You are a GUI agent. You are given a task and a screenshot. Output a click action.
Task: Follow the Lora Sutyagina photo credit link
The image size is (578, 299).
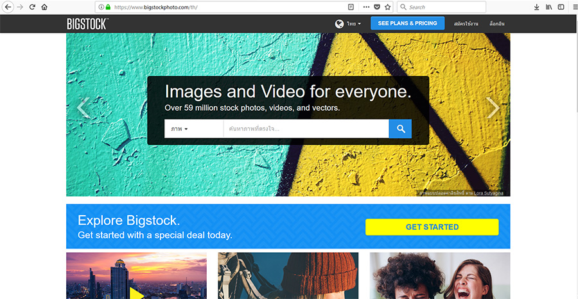(489, 193)
